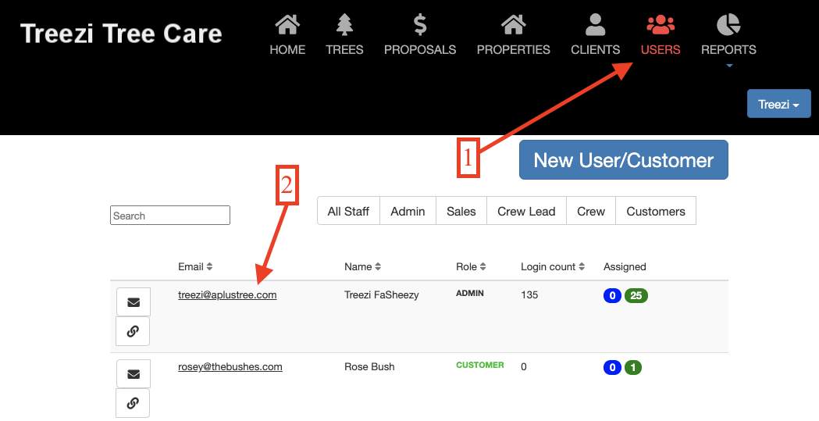Filter users by Admin tab
The width and height of the screenshot is (819, 421).
point(408,211)
